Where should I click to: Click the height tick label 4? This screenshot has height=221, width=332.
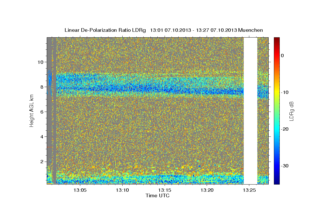click(x=43, y=136)
